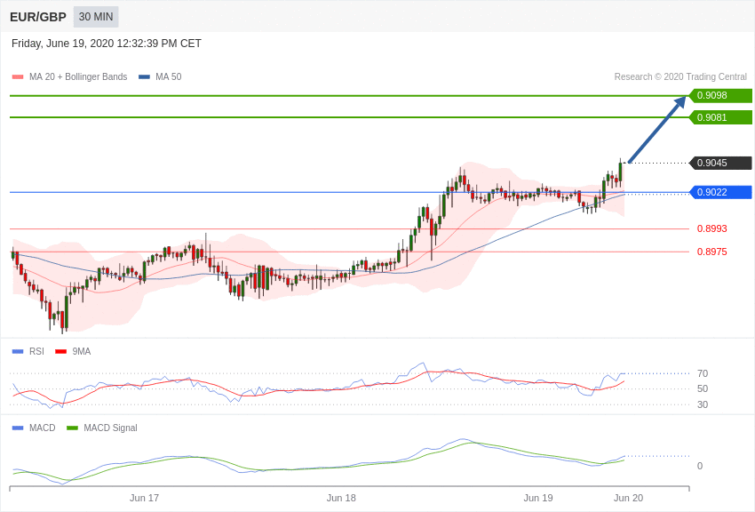Click the Jun 18 date axis label

pos(341,498)
